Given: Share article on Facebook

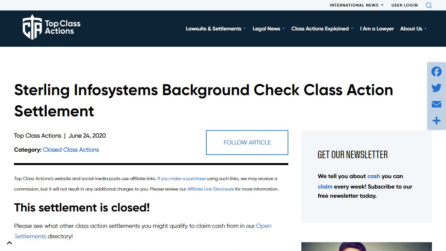Looking at the screenshot, I should pos(437,72).
